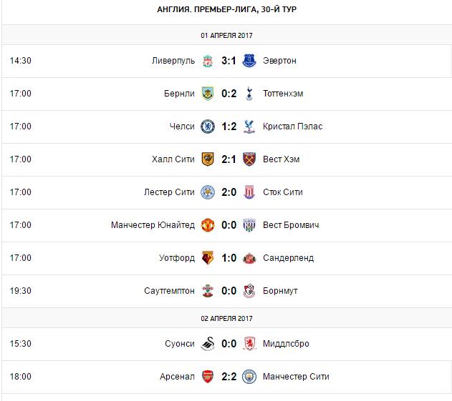Click the Arsenal club crest icon
The width and height of the screenshot is (452, 401).
[208, 377]
